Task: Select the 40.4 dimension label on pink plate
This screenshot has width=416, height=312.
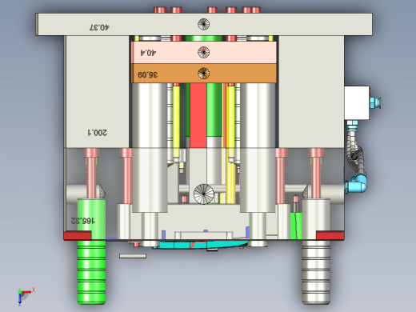Action: [x=148, y=53]
